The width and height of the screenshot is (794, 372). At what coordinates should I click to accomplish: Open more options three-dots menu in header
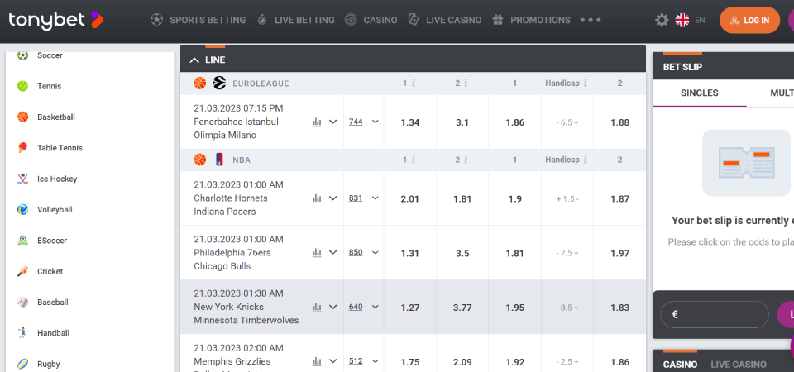pyautogui.click(x=591, y=20)
